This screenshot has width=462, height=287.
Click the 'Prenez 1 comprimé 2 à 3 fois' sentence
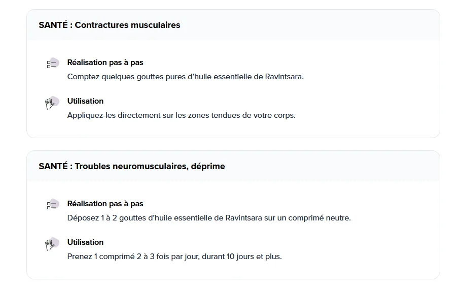click(x=174, y=257)
